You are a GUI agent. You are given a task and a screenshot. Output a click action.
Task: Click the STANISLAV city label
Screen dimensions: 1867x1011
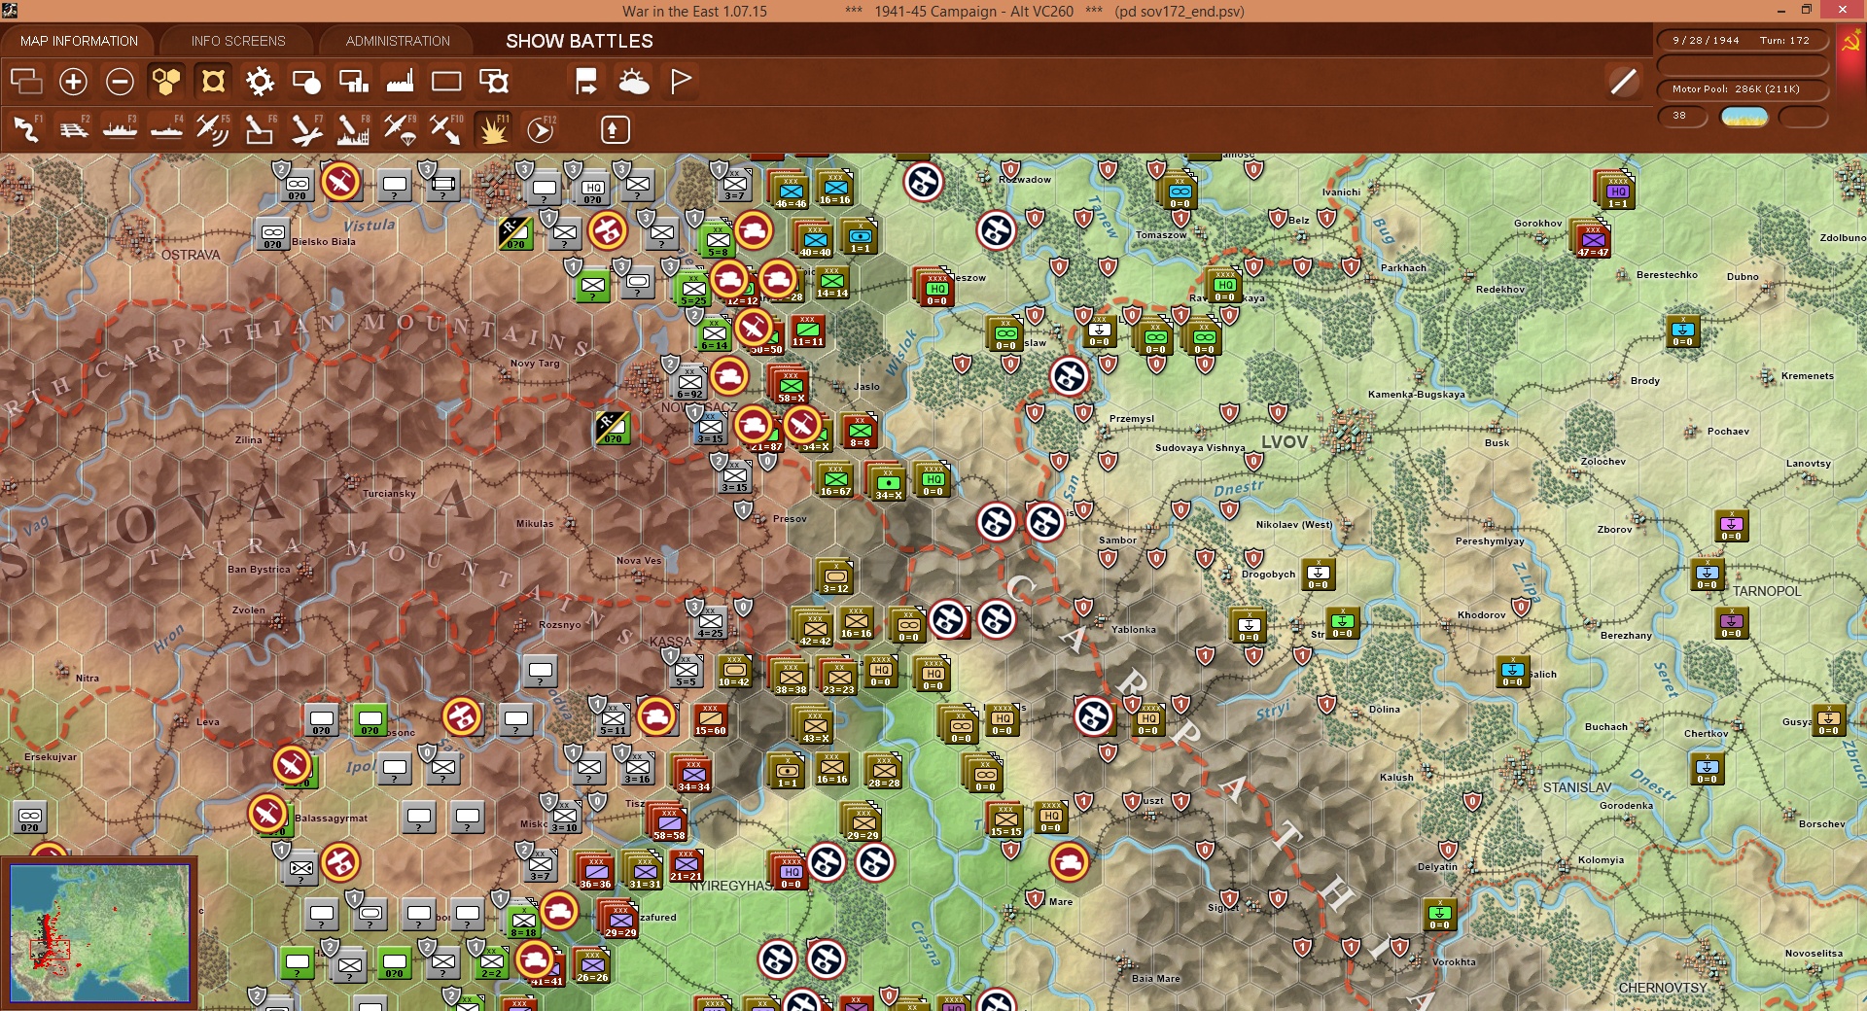[1577, 787]
